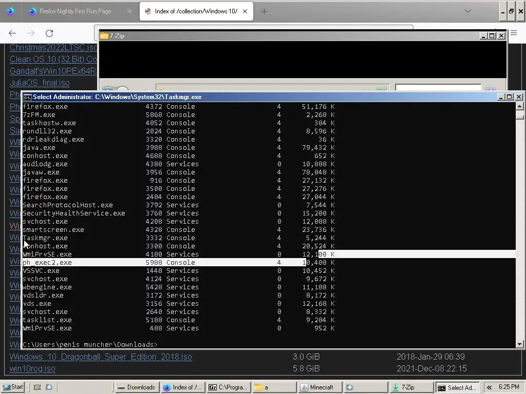Switch to Index of Firefox taskbar item
Screen dimensions: 526x394
pos(182,387)
